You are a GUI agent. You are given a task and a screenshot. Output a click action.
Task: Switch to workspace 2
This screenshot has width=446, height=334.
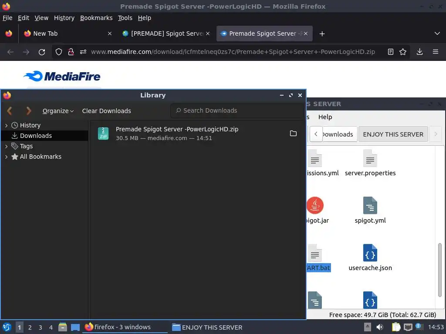click(x=30, y=327)
